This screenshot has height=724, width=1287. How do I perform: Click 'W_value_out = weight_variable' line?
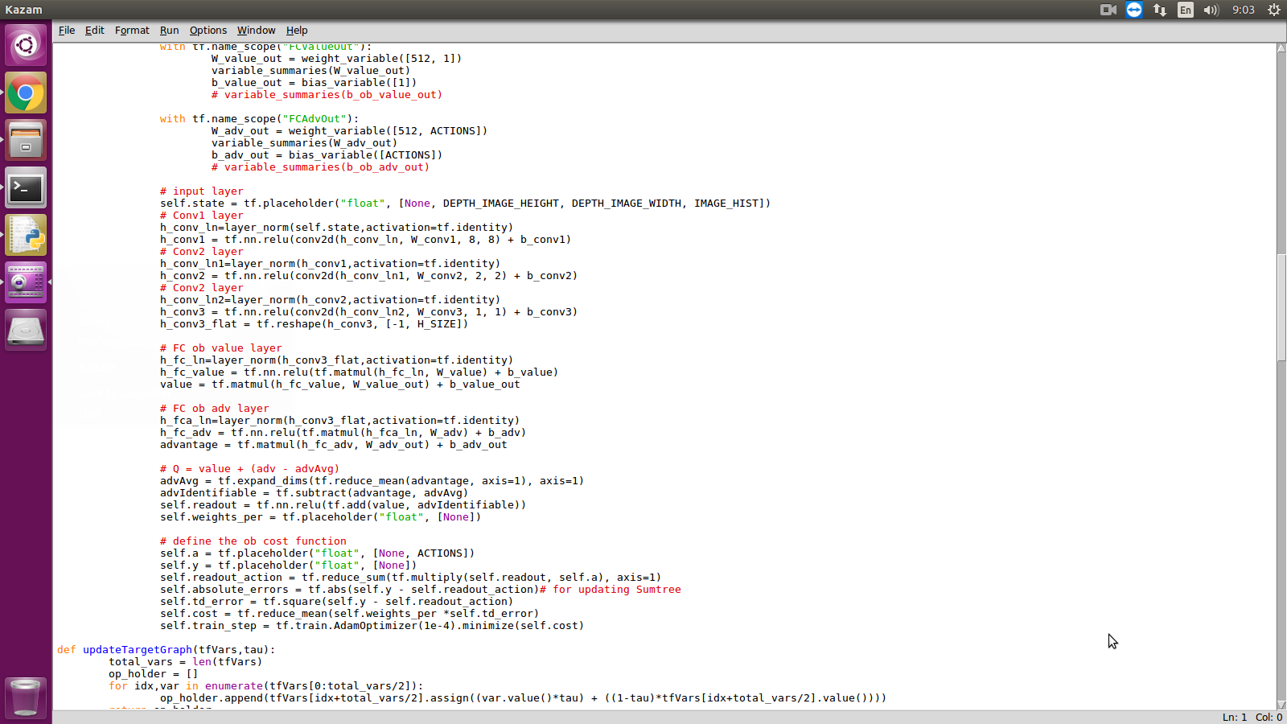tap(336, 58)
